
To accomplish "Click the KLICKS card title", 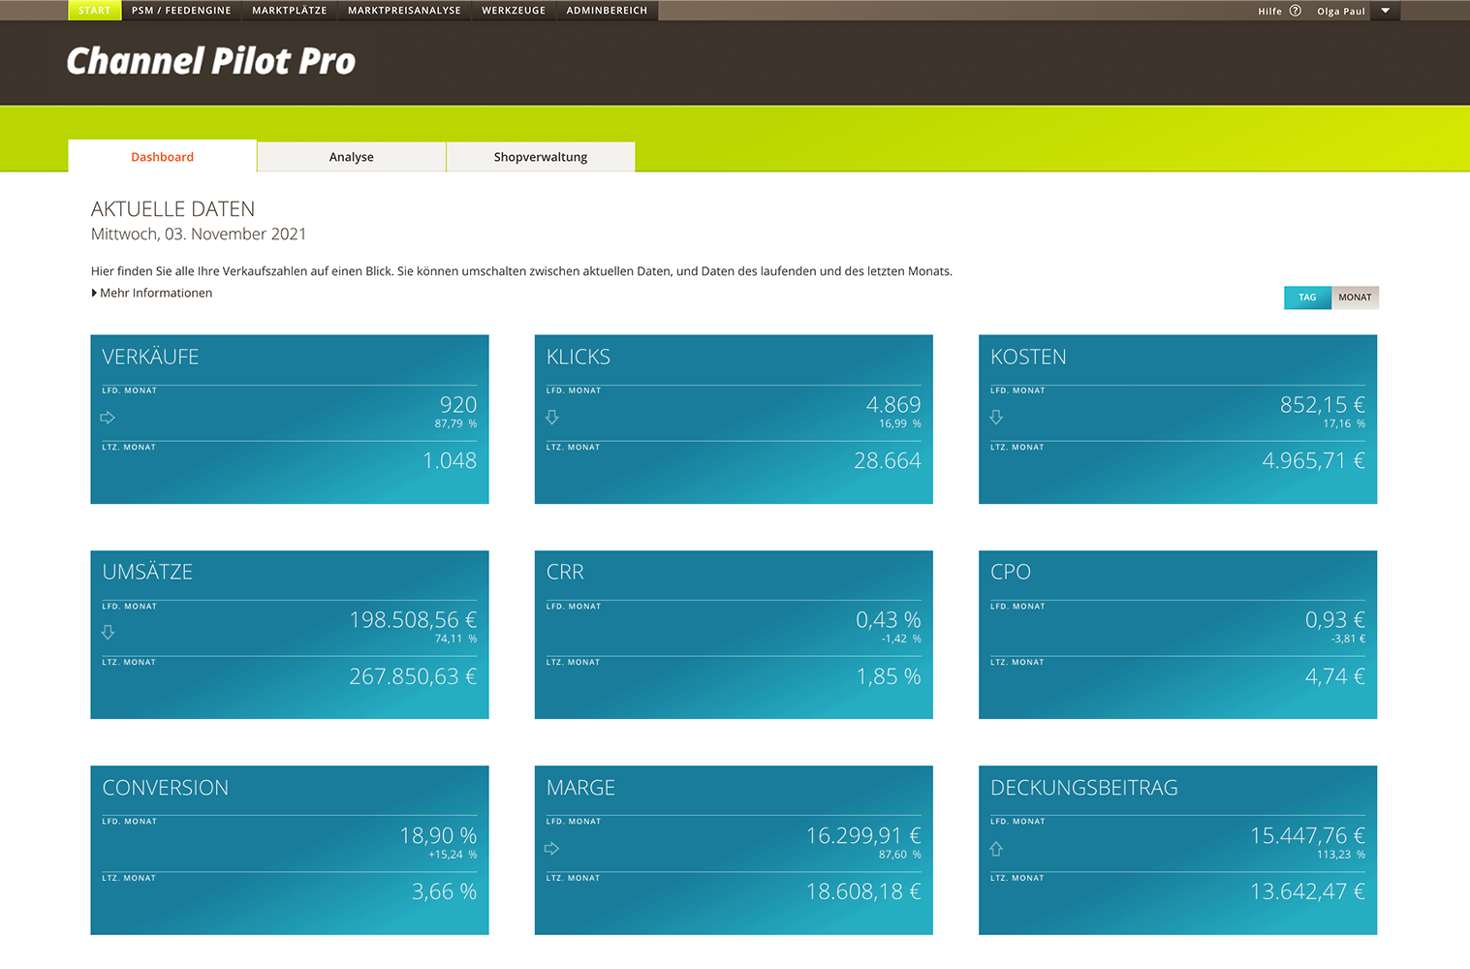I will 579,357.
